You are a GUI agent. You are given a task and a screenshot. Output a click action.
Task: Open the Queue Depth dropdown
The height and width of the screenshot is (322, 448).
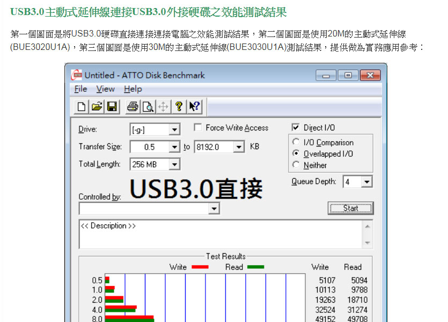(x=368, y=182)
